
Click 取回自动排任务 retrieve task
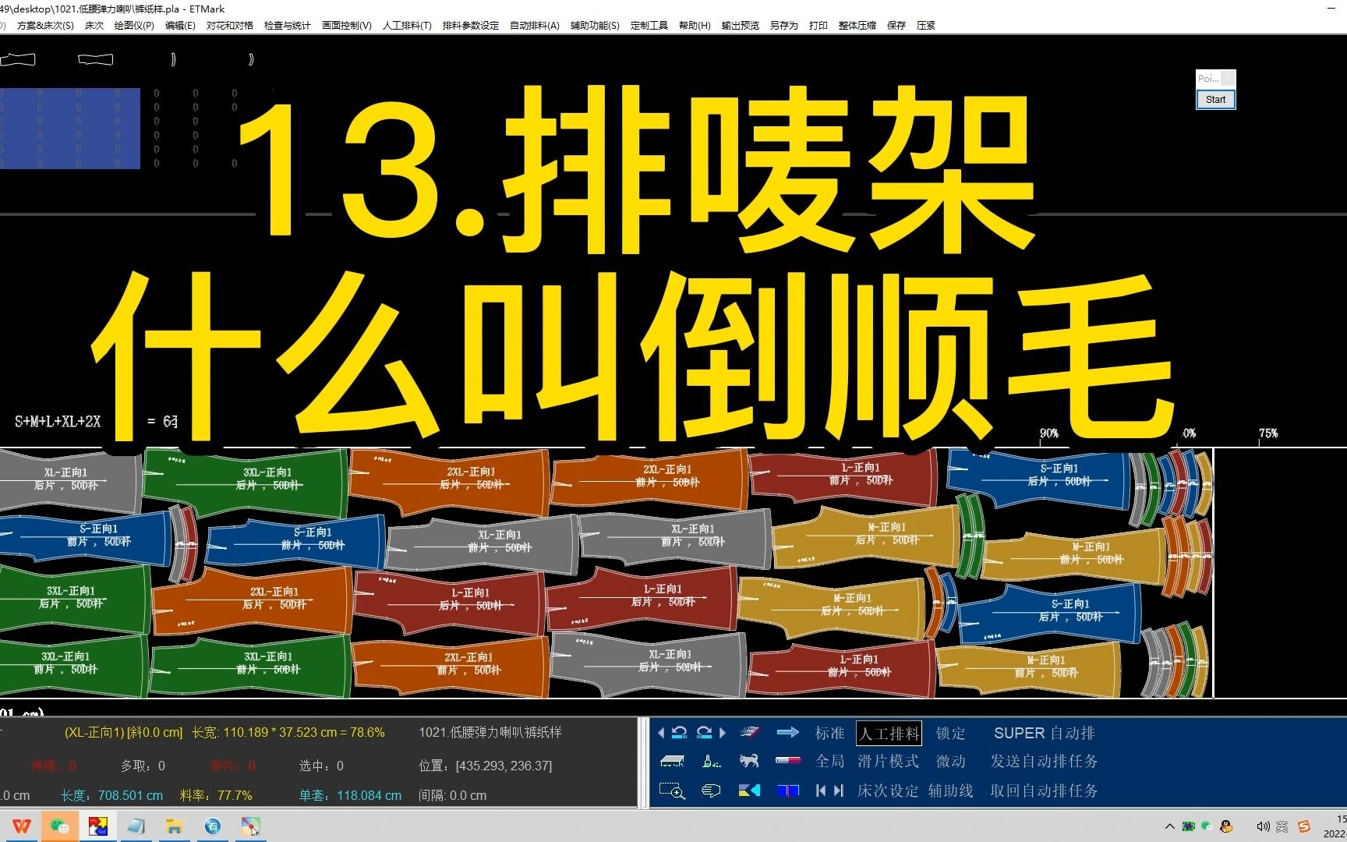[1045, 791]
